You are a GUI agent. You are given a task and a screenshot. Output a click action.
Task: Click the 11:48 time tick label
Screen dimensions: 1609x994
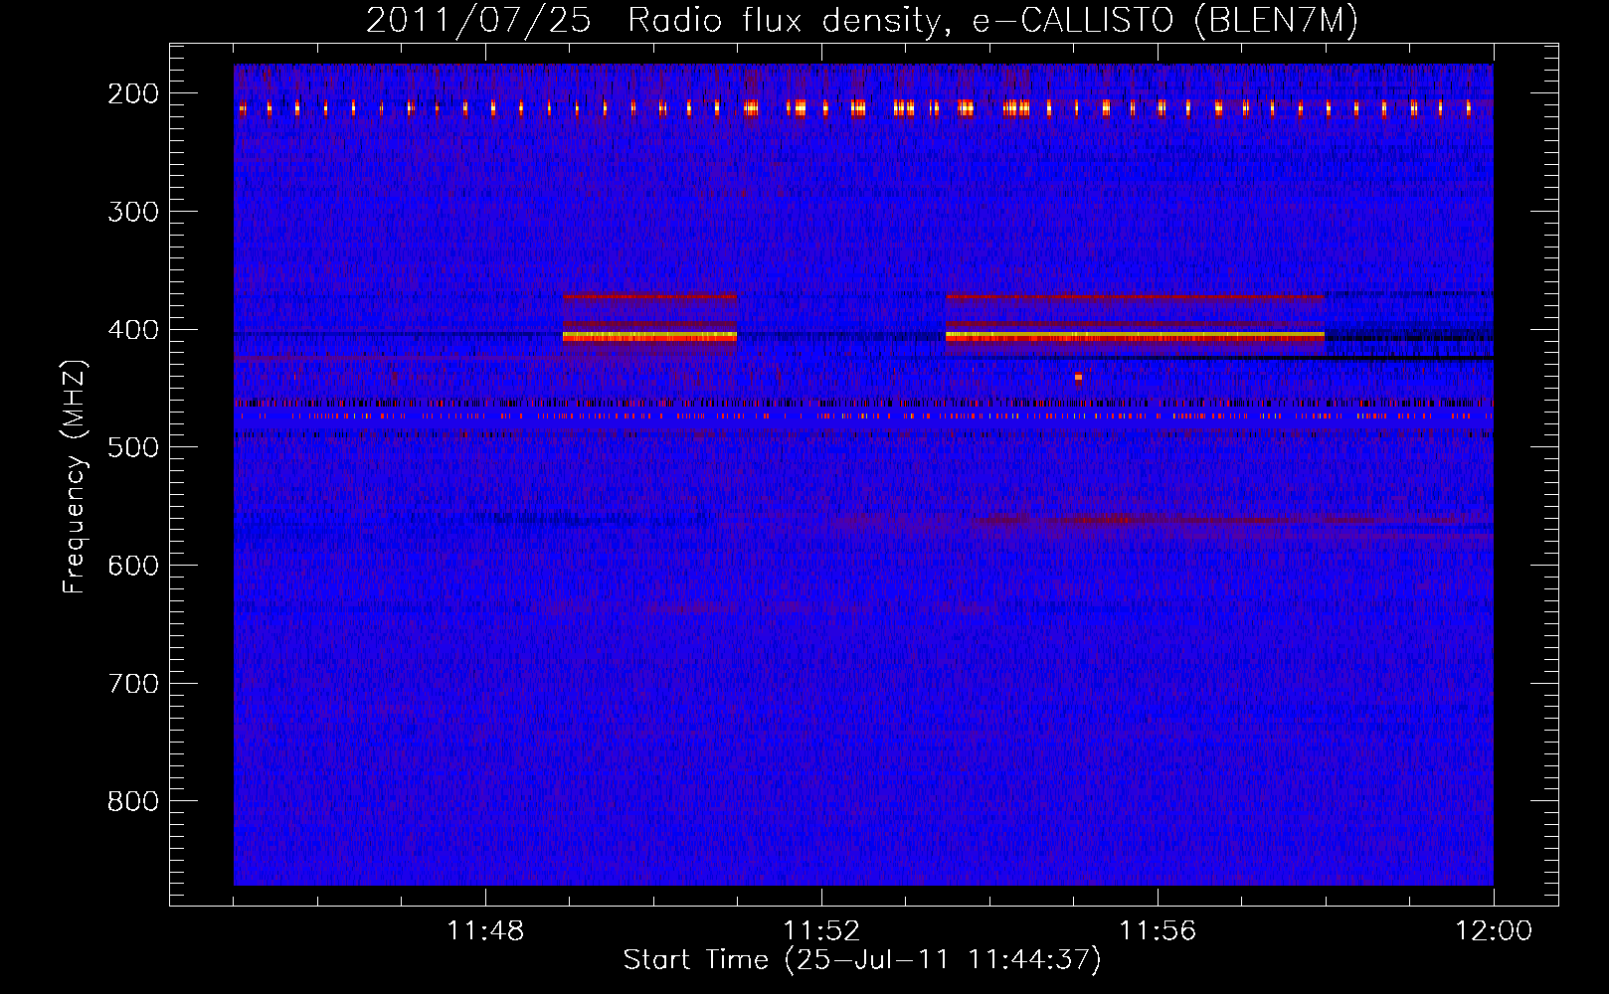coord(485,931)
